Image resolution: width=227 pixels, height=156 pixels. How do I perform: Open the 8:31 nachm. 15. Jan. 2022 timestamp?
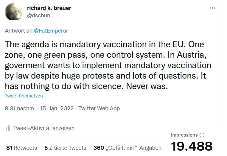39,108
